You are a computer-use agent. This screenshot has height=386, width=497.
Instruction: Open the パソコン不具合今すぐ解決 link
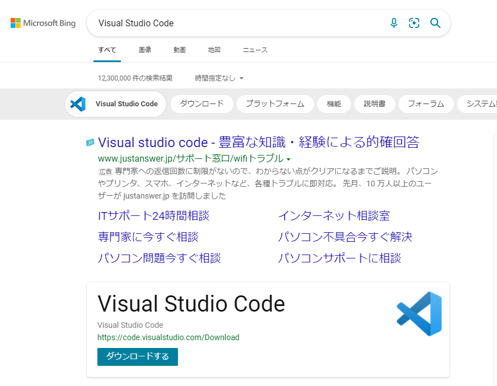click(x=345, y=237)
